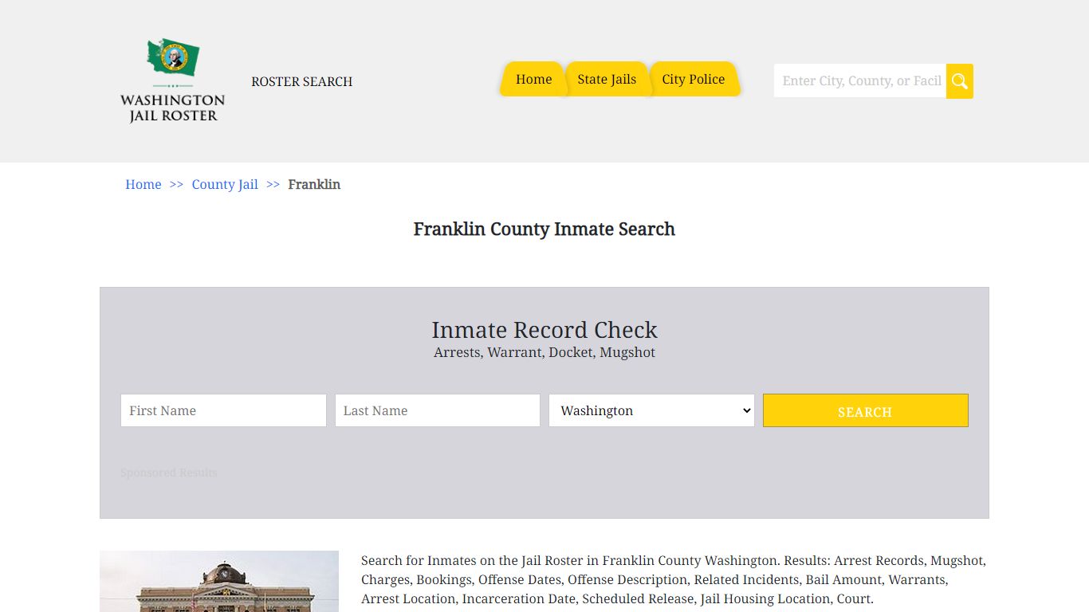Click the Sponsored Results label
This screenshot has width=1089, height=612.
click(x=169, y=473)
